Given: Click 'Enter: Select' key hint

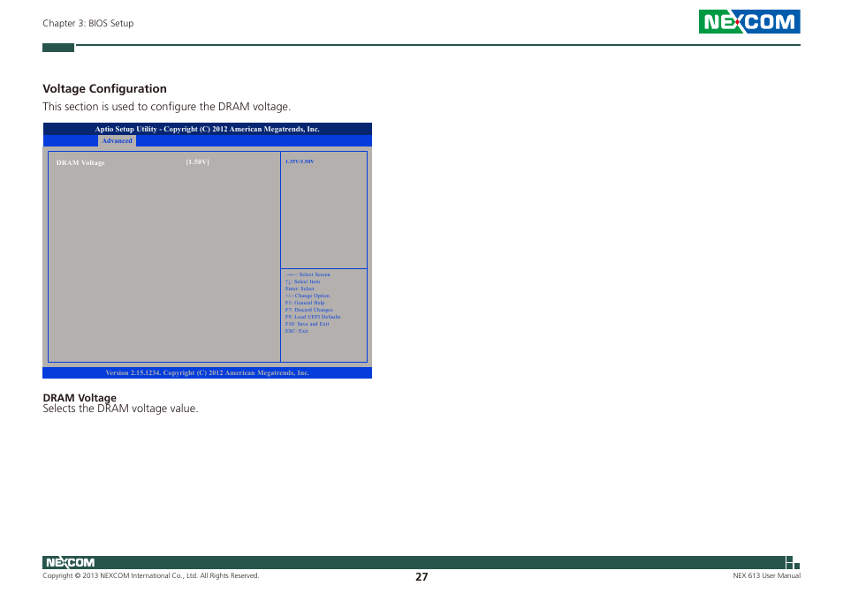Looking at the screenshot, I should point(300,289).
